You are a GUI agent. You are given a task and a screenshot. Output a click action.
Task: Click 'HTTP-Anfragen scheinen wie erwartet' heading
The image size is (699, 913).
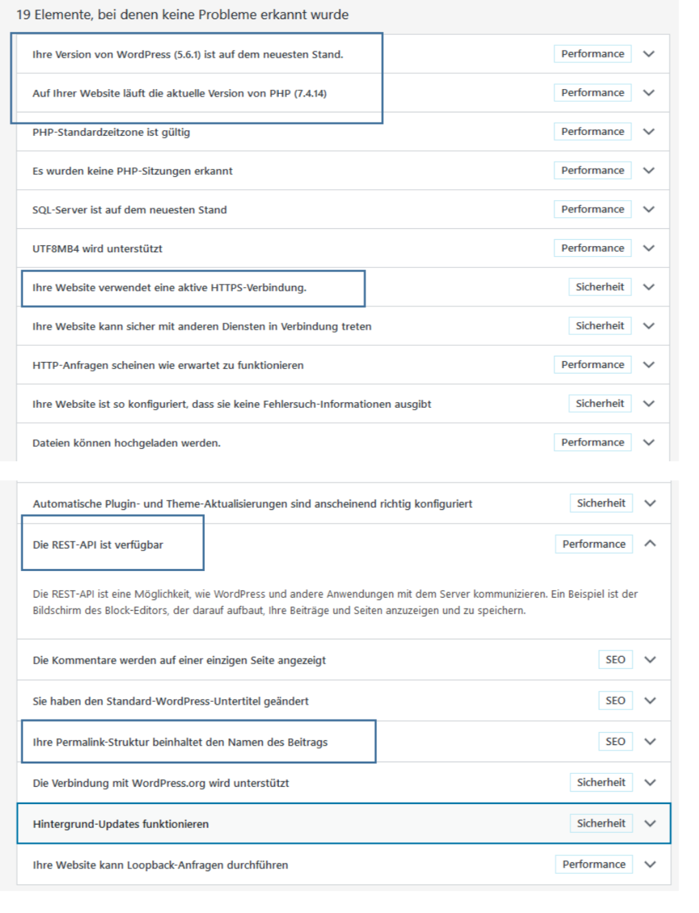168,365
